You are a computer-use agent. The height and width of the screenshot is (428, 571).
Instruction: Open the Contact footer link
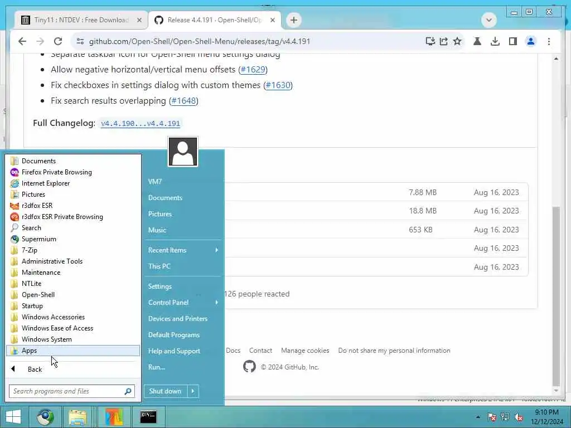tap(261, 351)
